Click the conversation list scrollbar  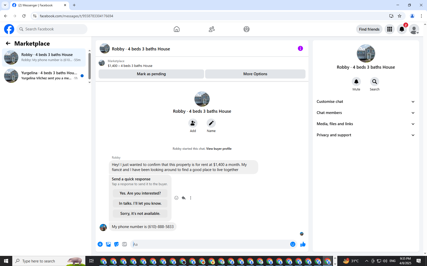tap(89, 66)
